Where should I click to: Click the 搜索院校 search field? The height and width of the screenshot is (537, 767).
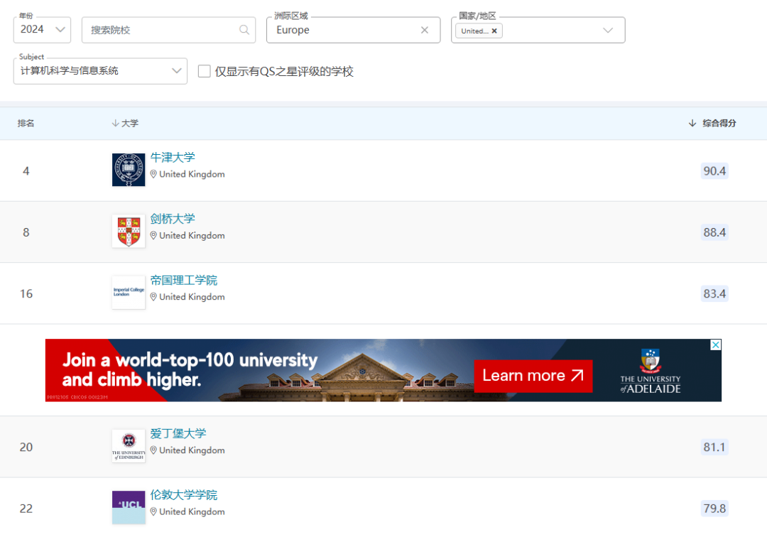(x=168, y=30)
